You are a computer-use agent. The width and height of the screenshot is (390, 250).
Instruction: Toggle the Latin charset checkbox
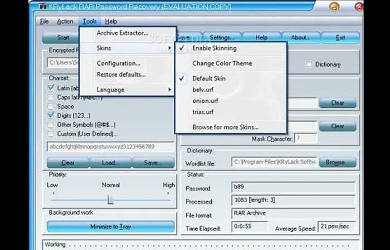tap(51, 88)
